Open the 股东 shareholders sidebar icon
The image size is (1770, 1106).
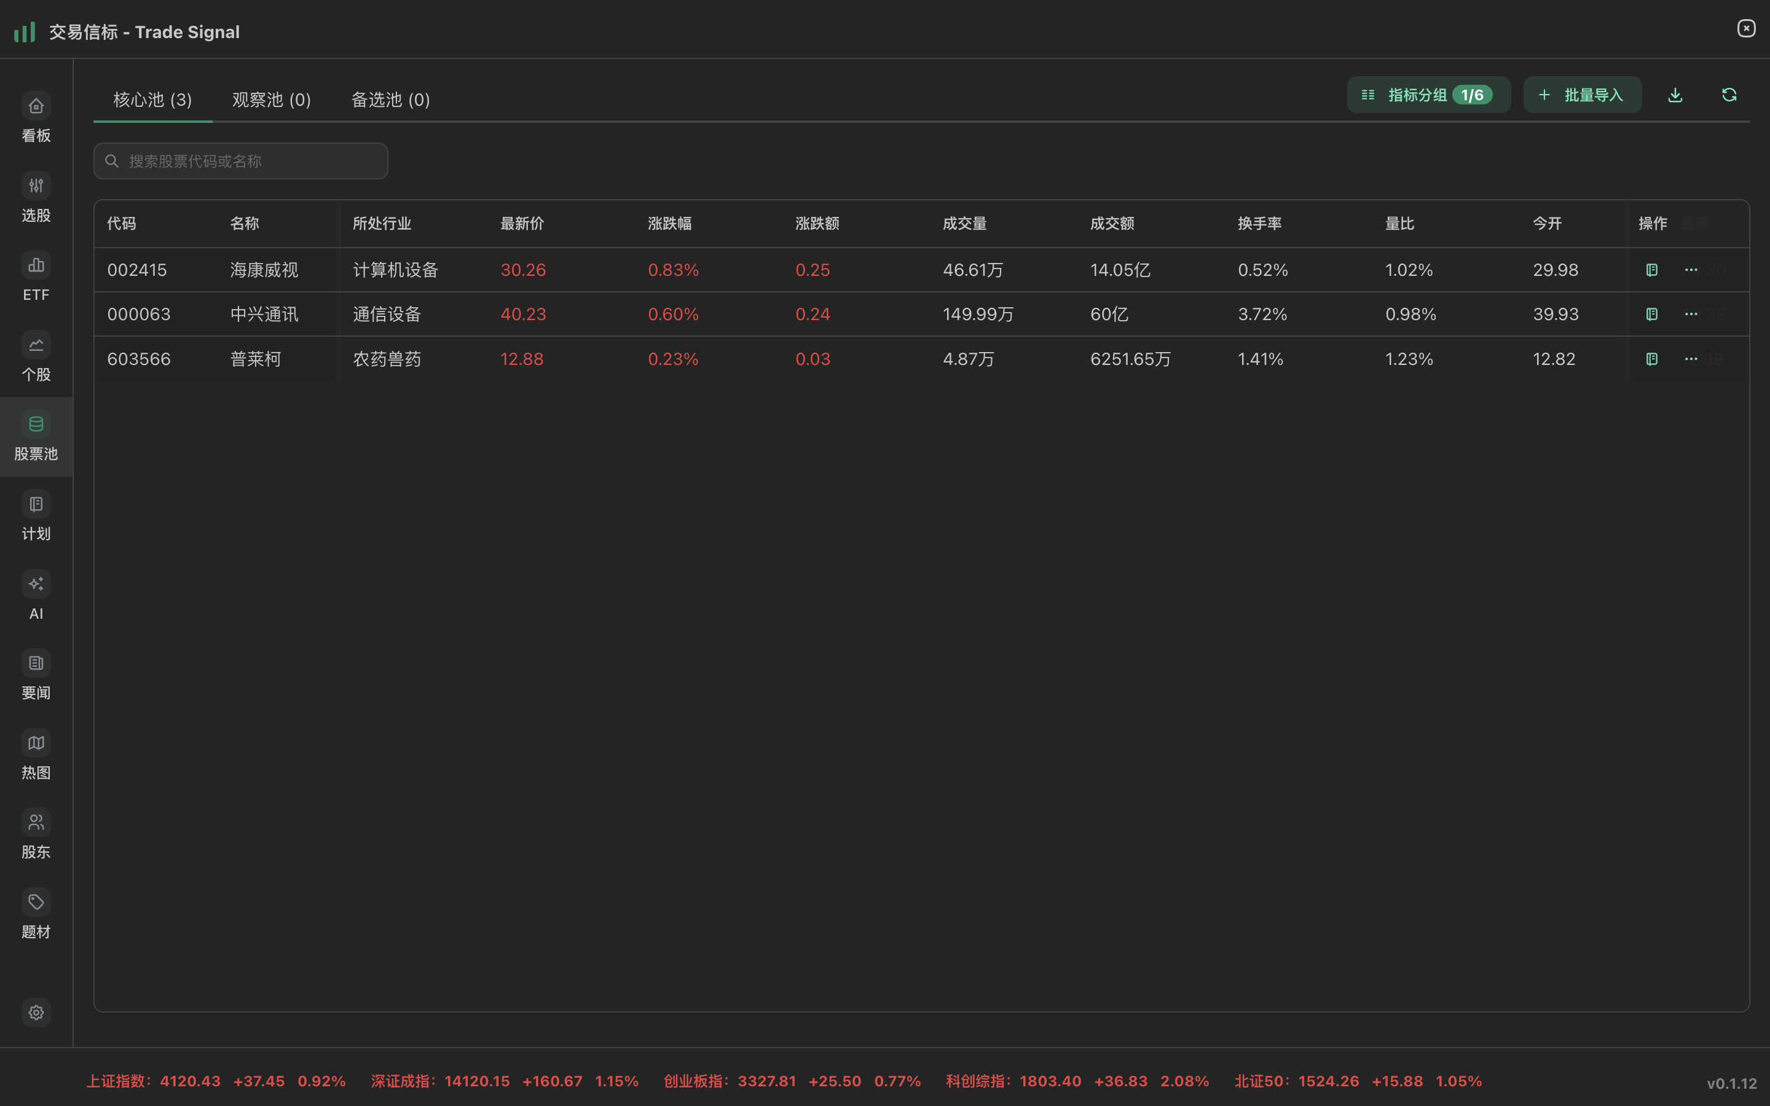pyautogui.click(x=36, y=823)
